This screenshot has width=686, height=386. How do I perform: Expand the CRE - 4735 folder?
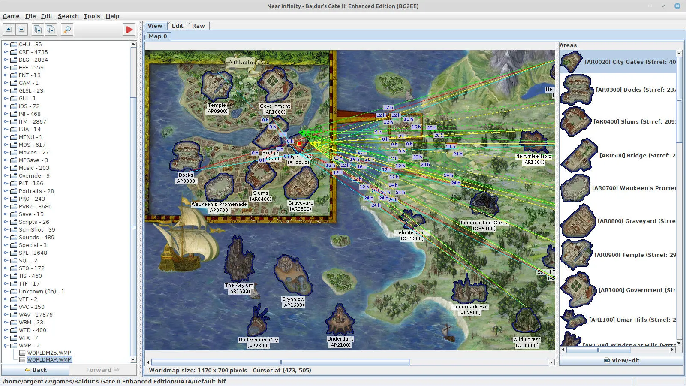pyautogui.click(x=6, y=52)
